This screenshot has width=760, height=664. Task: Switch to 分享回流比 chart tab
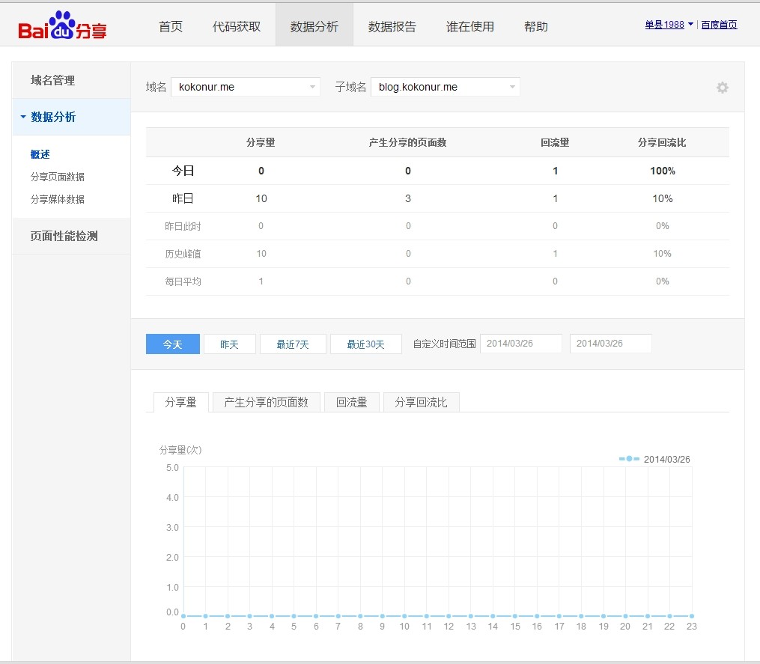coord(421,402)
